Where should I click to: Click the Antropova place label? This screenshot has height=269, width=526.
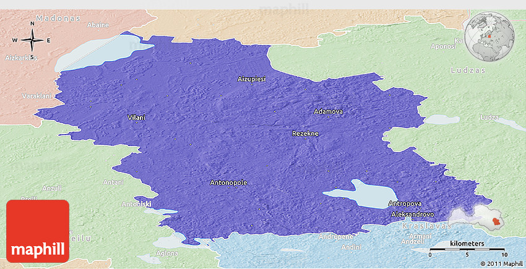(405, 204)
